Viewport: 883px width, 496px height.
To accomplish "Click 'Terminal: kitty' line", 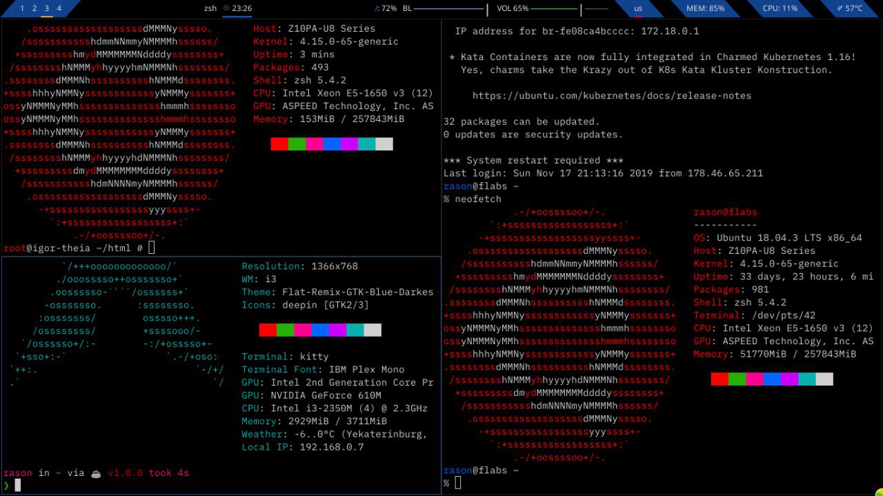I will coord(285,357).
